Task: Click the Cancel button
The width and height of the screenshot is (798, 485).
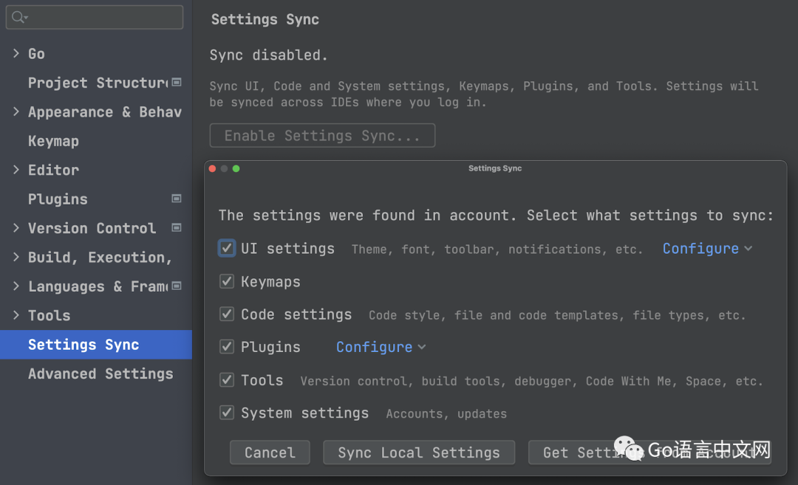Action: coord(270,453)
